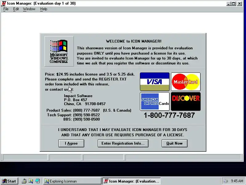Click the Tech Support phone line
The width and height of the screenshot is (246, 185).
tap(73, 115)
